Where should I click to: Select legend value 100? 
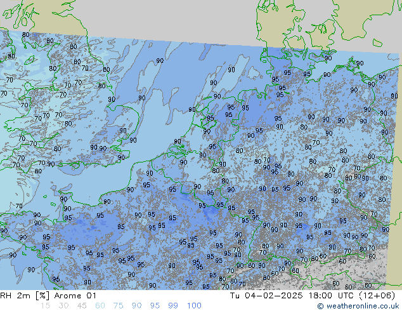click(194, 306)
